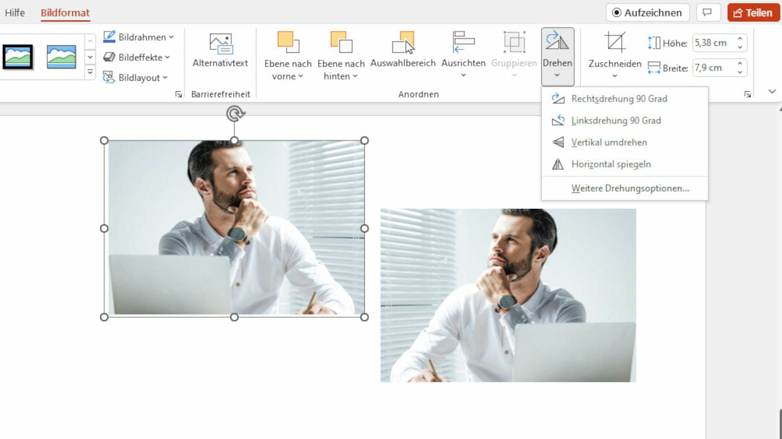Viewport: 782px width, 439px height.
Task: Decrease the Höhe value with down arrow
Action: click(740, 47)
